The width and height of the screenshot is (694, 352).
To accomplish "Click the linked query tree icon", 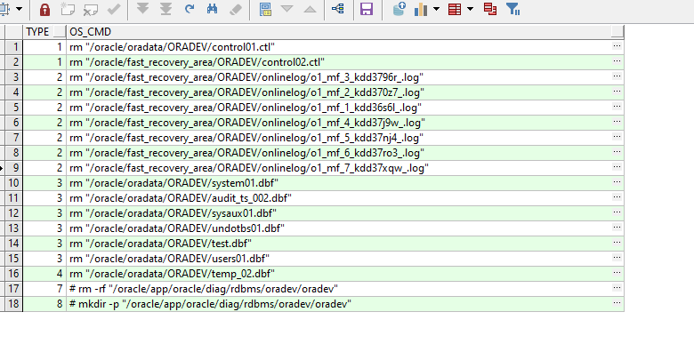I will click(x=338, y=8).
